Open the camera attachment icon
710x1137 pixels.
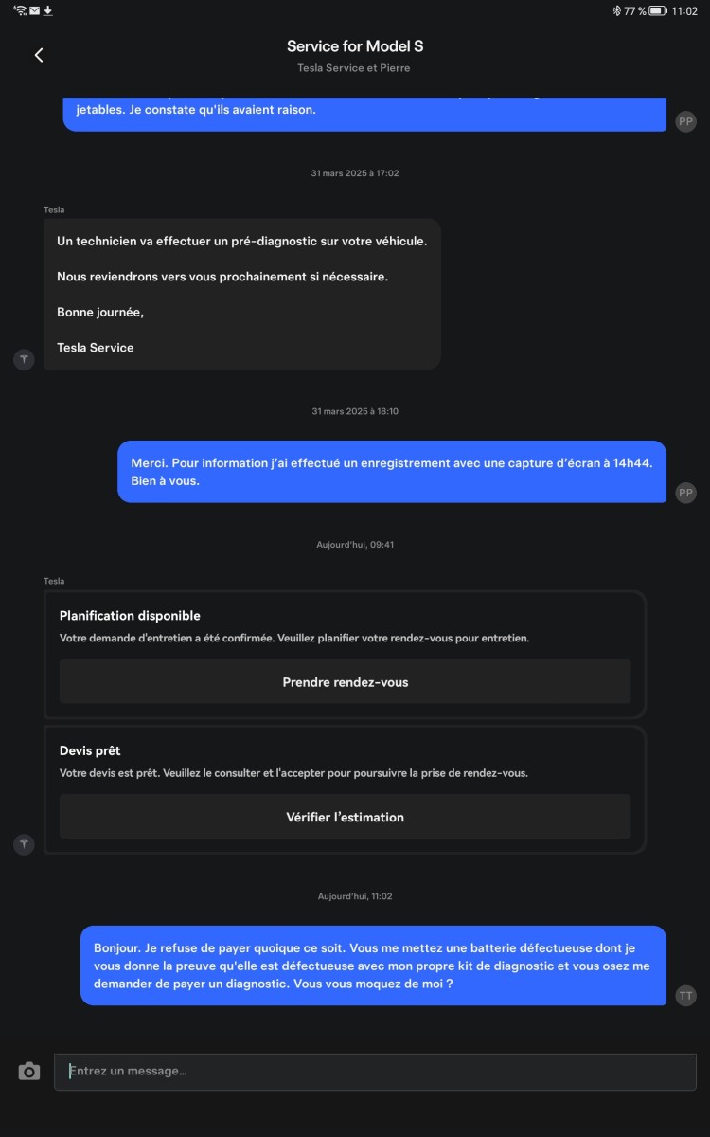29,1071
